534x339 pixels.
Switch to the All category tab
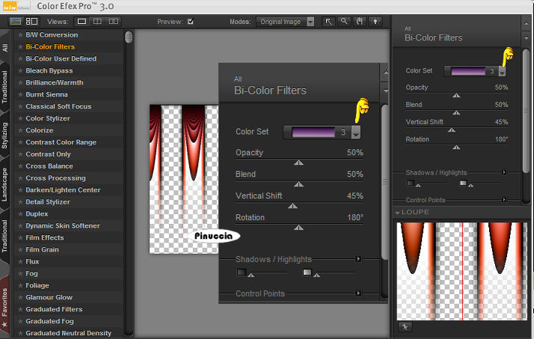(x=4, y=47)
